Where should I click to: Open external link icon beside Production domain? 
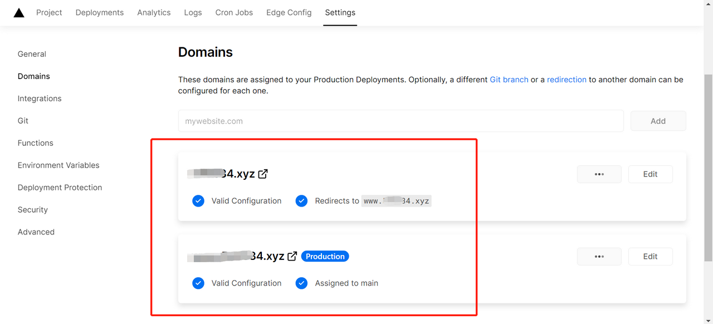[292, 256]
